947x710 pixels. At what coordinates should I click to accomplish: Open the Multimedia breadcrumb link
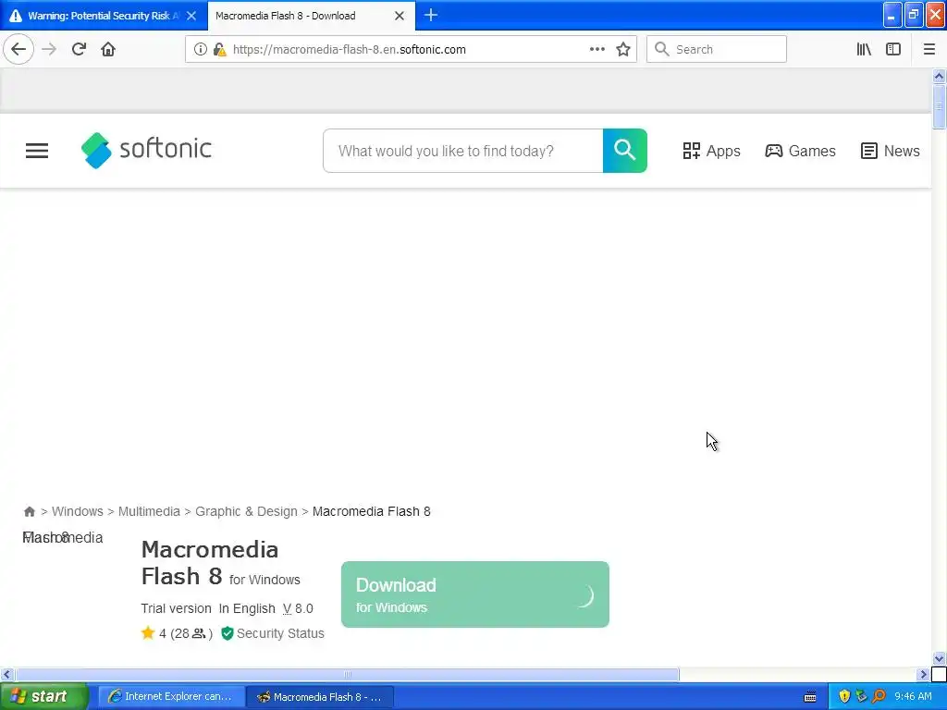149,511
